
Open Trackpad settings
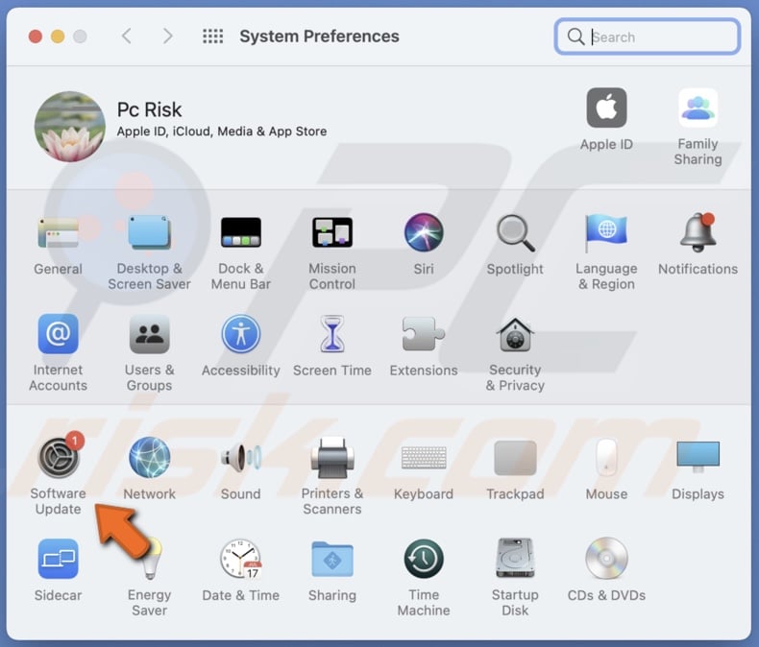coord(515,458)
